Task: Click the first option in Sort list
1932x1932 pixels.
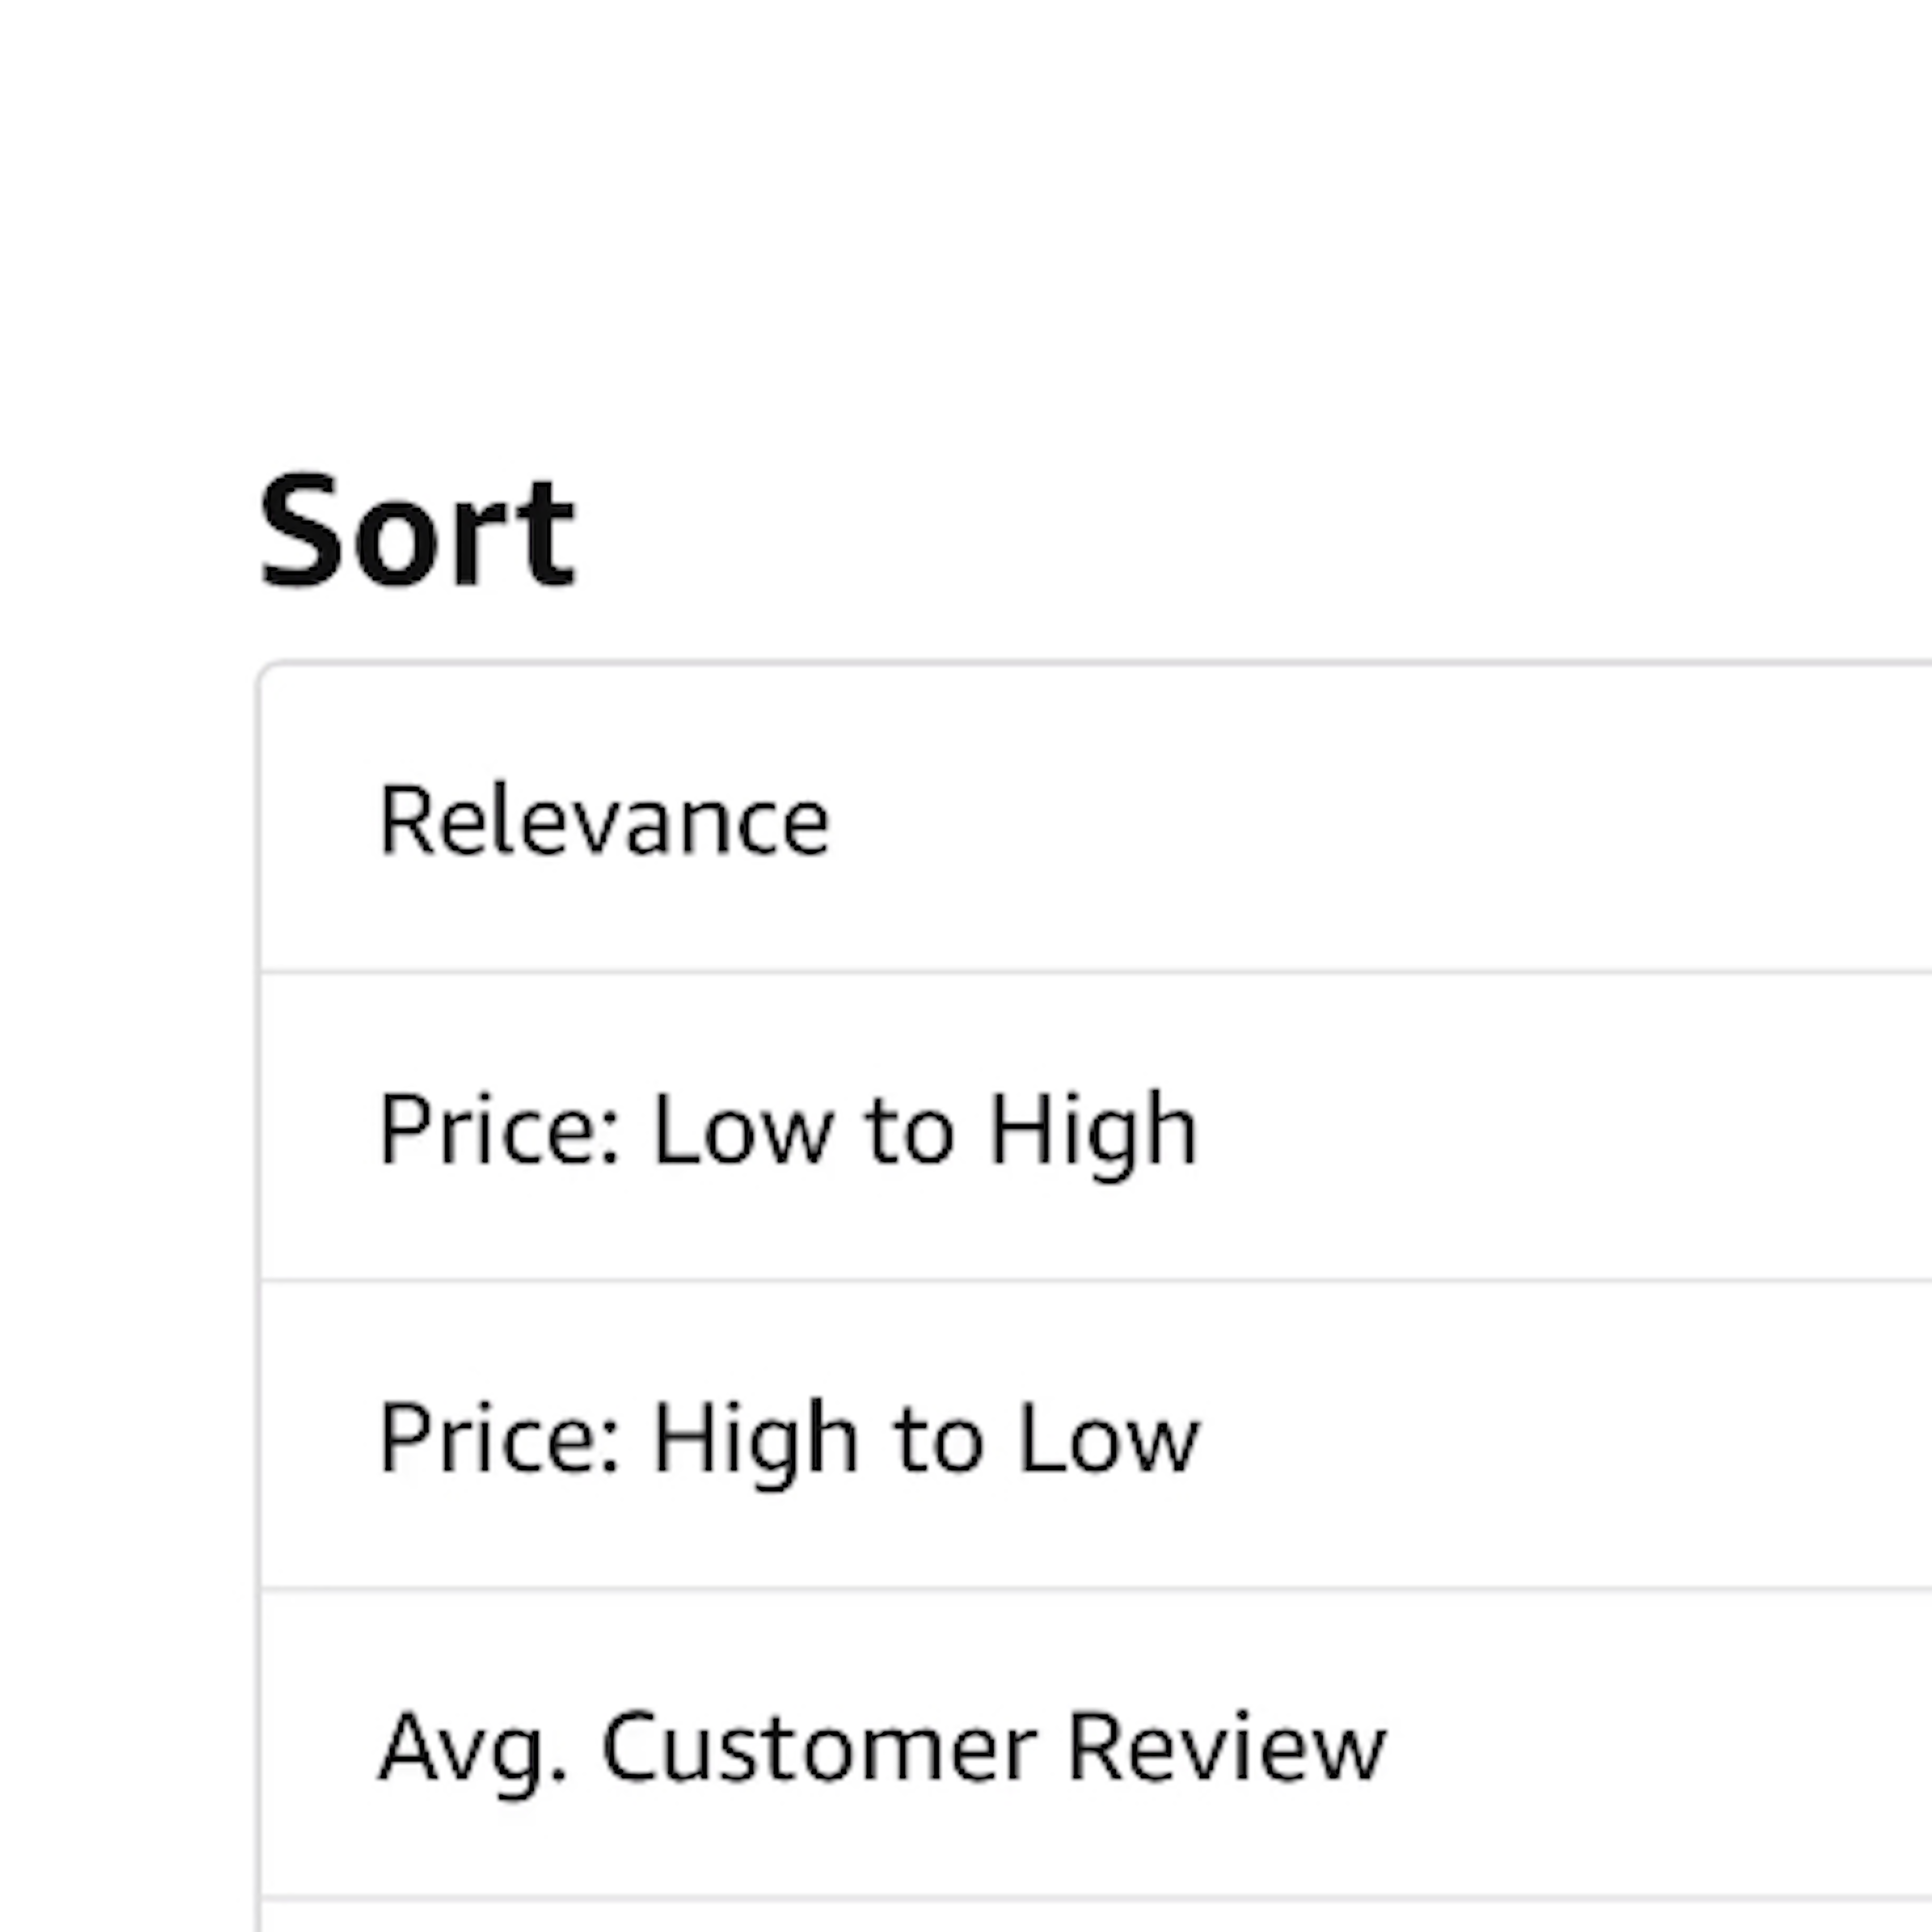Action: point(604,820)
